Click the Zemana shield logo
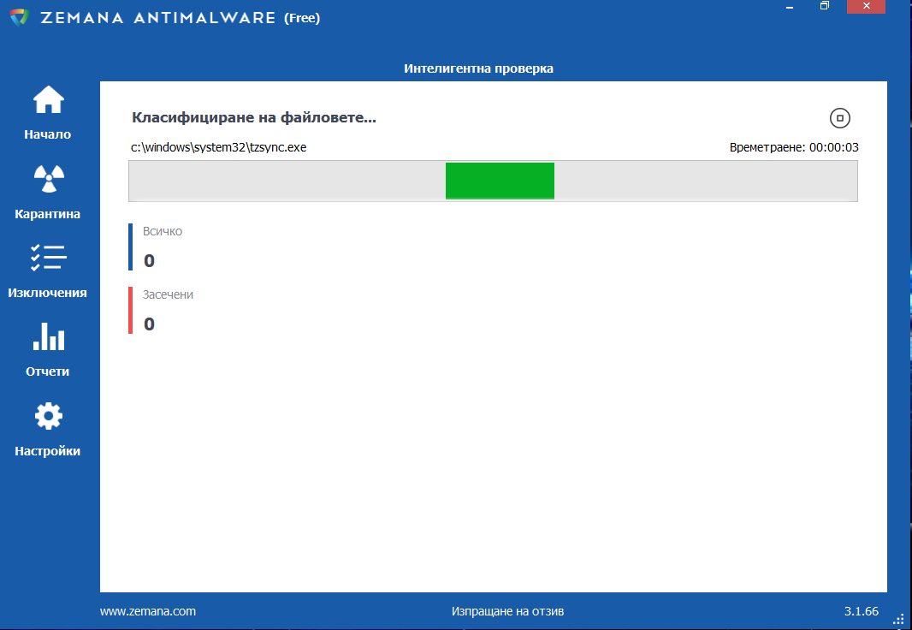The width and height of the screenshot is (912, 630). click(x=19, y=17)
